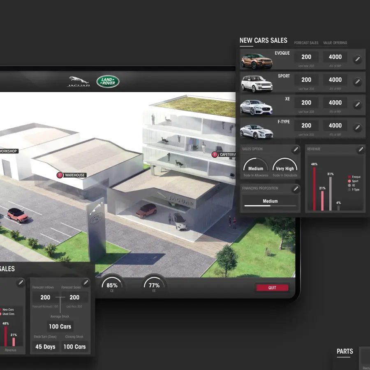Click the Used Cars legend entry
The width and height of the screenshot is (370, 370).
click(x=7, y=314)
